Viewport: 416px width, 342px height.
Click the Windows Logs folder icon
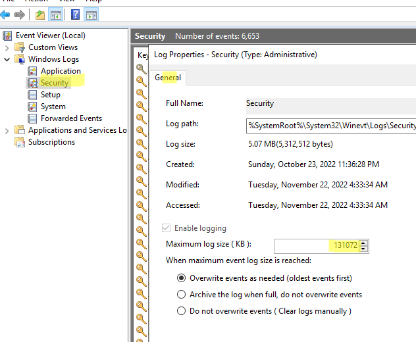pyautogui.click(x=20, y=59)
